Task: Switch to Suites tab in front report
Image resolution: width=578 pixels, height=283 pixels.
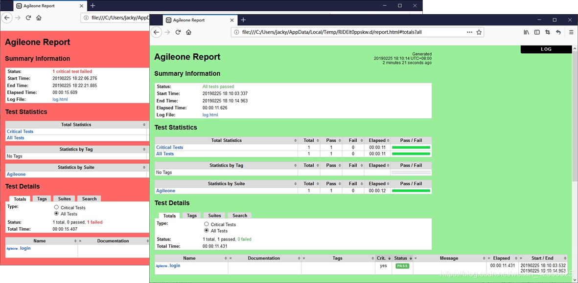Action: 214,216
